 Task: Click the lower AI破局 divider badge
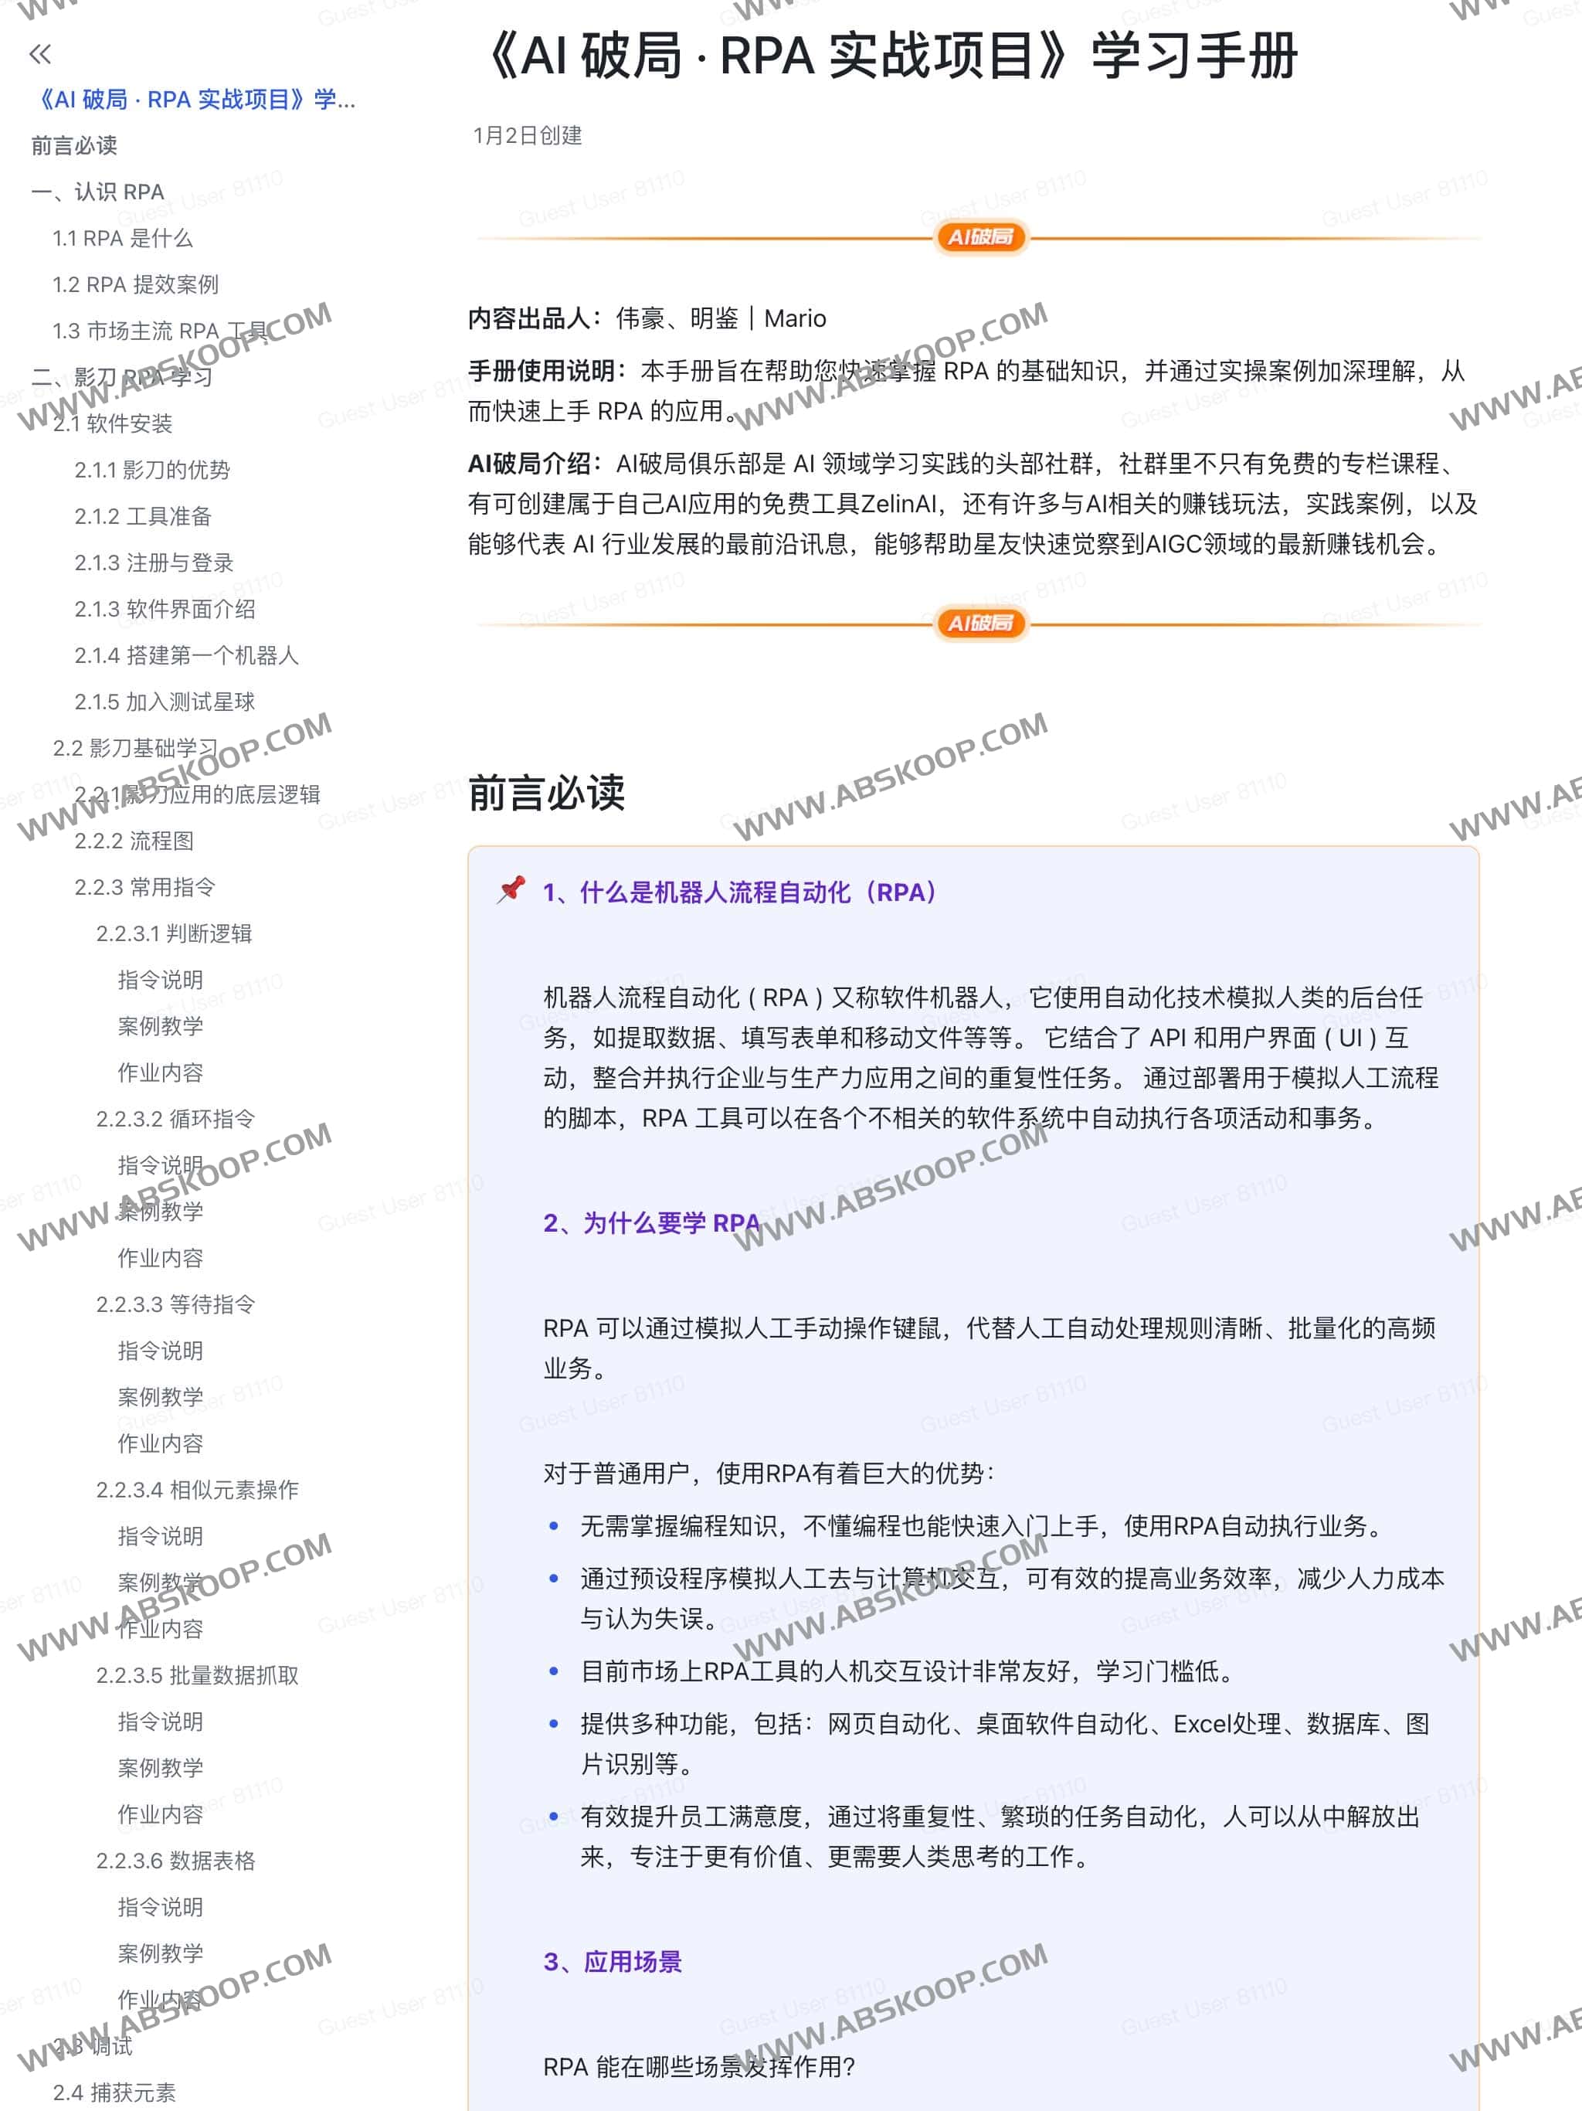tap(981, 625)
